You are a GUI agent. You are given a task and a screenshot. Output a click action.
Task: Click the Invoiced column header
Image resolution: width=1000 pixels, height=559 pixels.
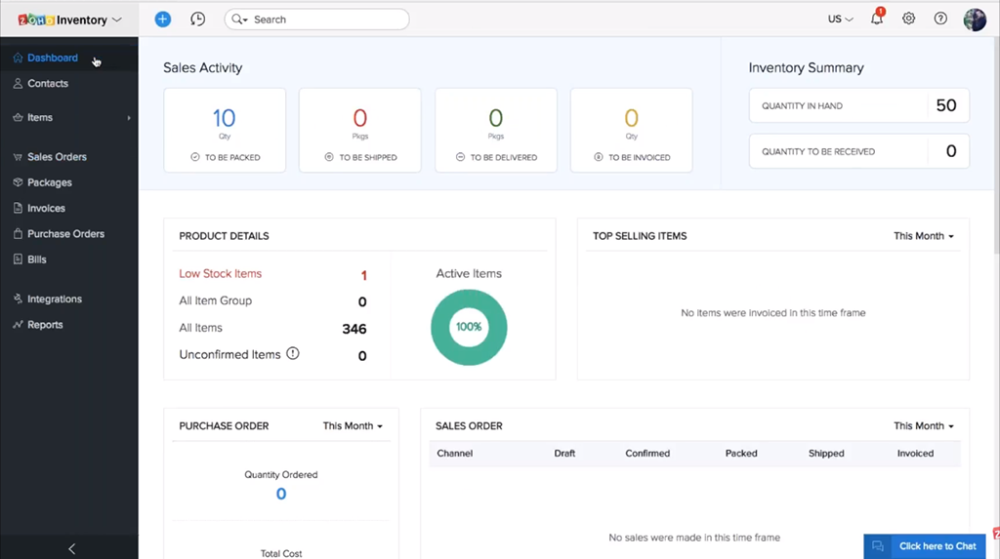(x=915, y=454)
